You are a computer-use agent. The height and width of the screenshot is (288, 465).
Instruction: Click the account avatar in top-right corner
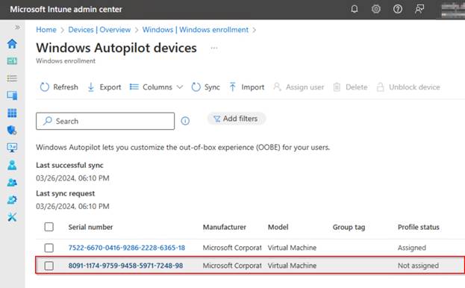[x=453, y=10]
